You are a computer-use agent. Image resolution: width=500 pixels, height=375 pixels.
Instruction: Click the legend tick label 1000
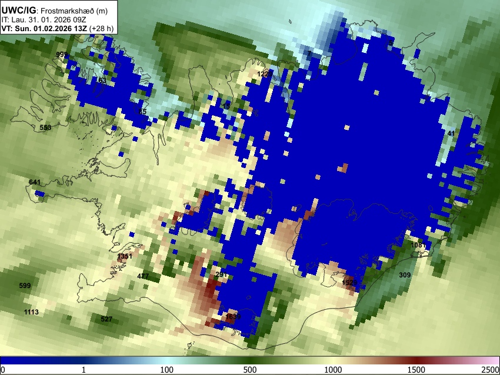[x=333, y=370]
